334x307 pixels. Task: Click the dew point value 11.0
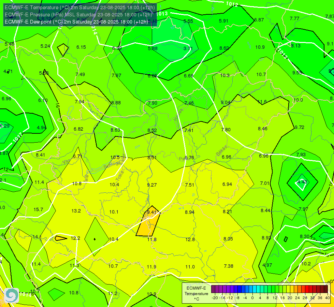coord(190,267)
